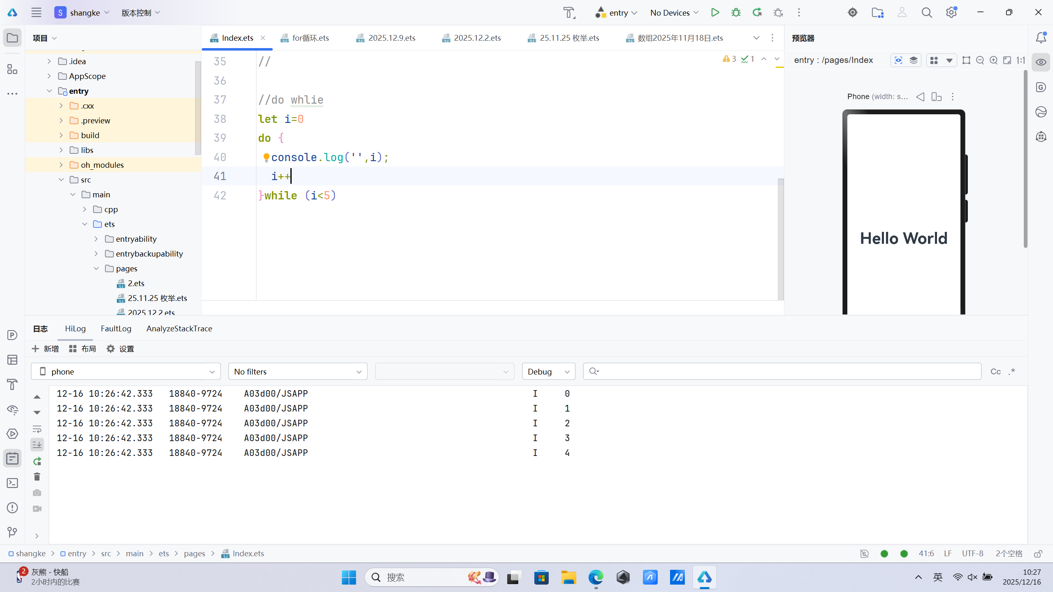1053x592 pixels.
Task: Rotate the preview device icon
Action: tap(937, 97)
